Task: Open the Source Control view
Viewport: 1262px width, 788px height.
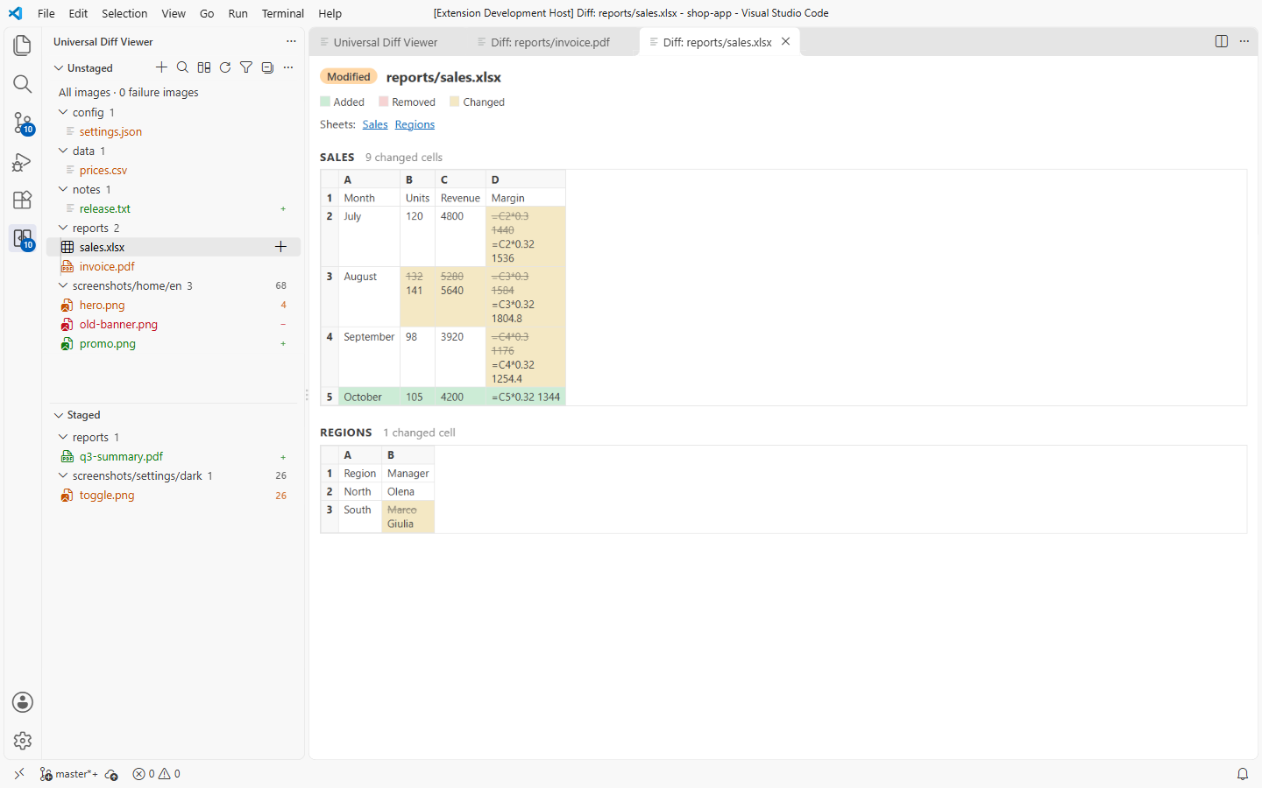Action: point(23,123)
